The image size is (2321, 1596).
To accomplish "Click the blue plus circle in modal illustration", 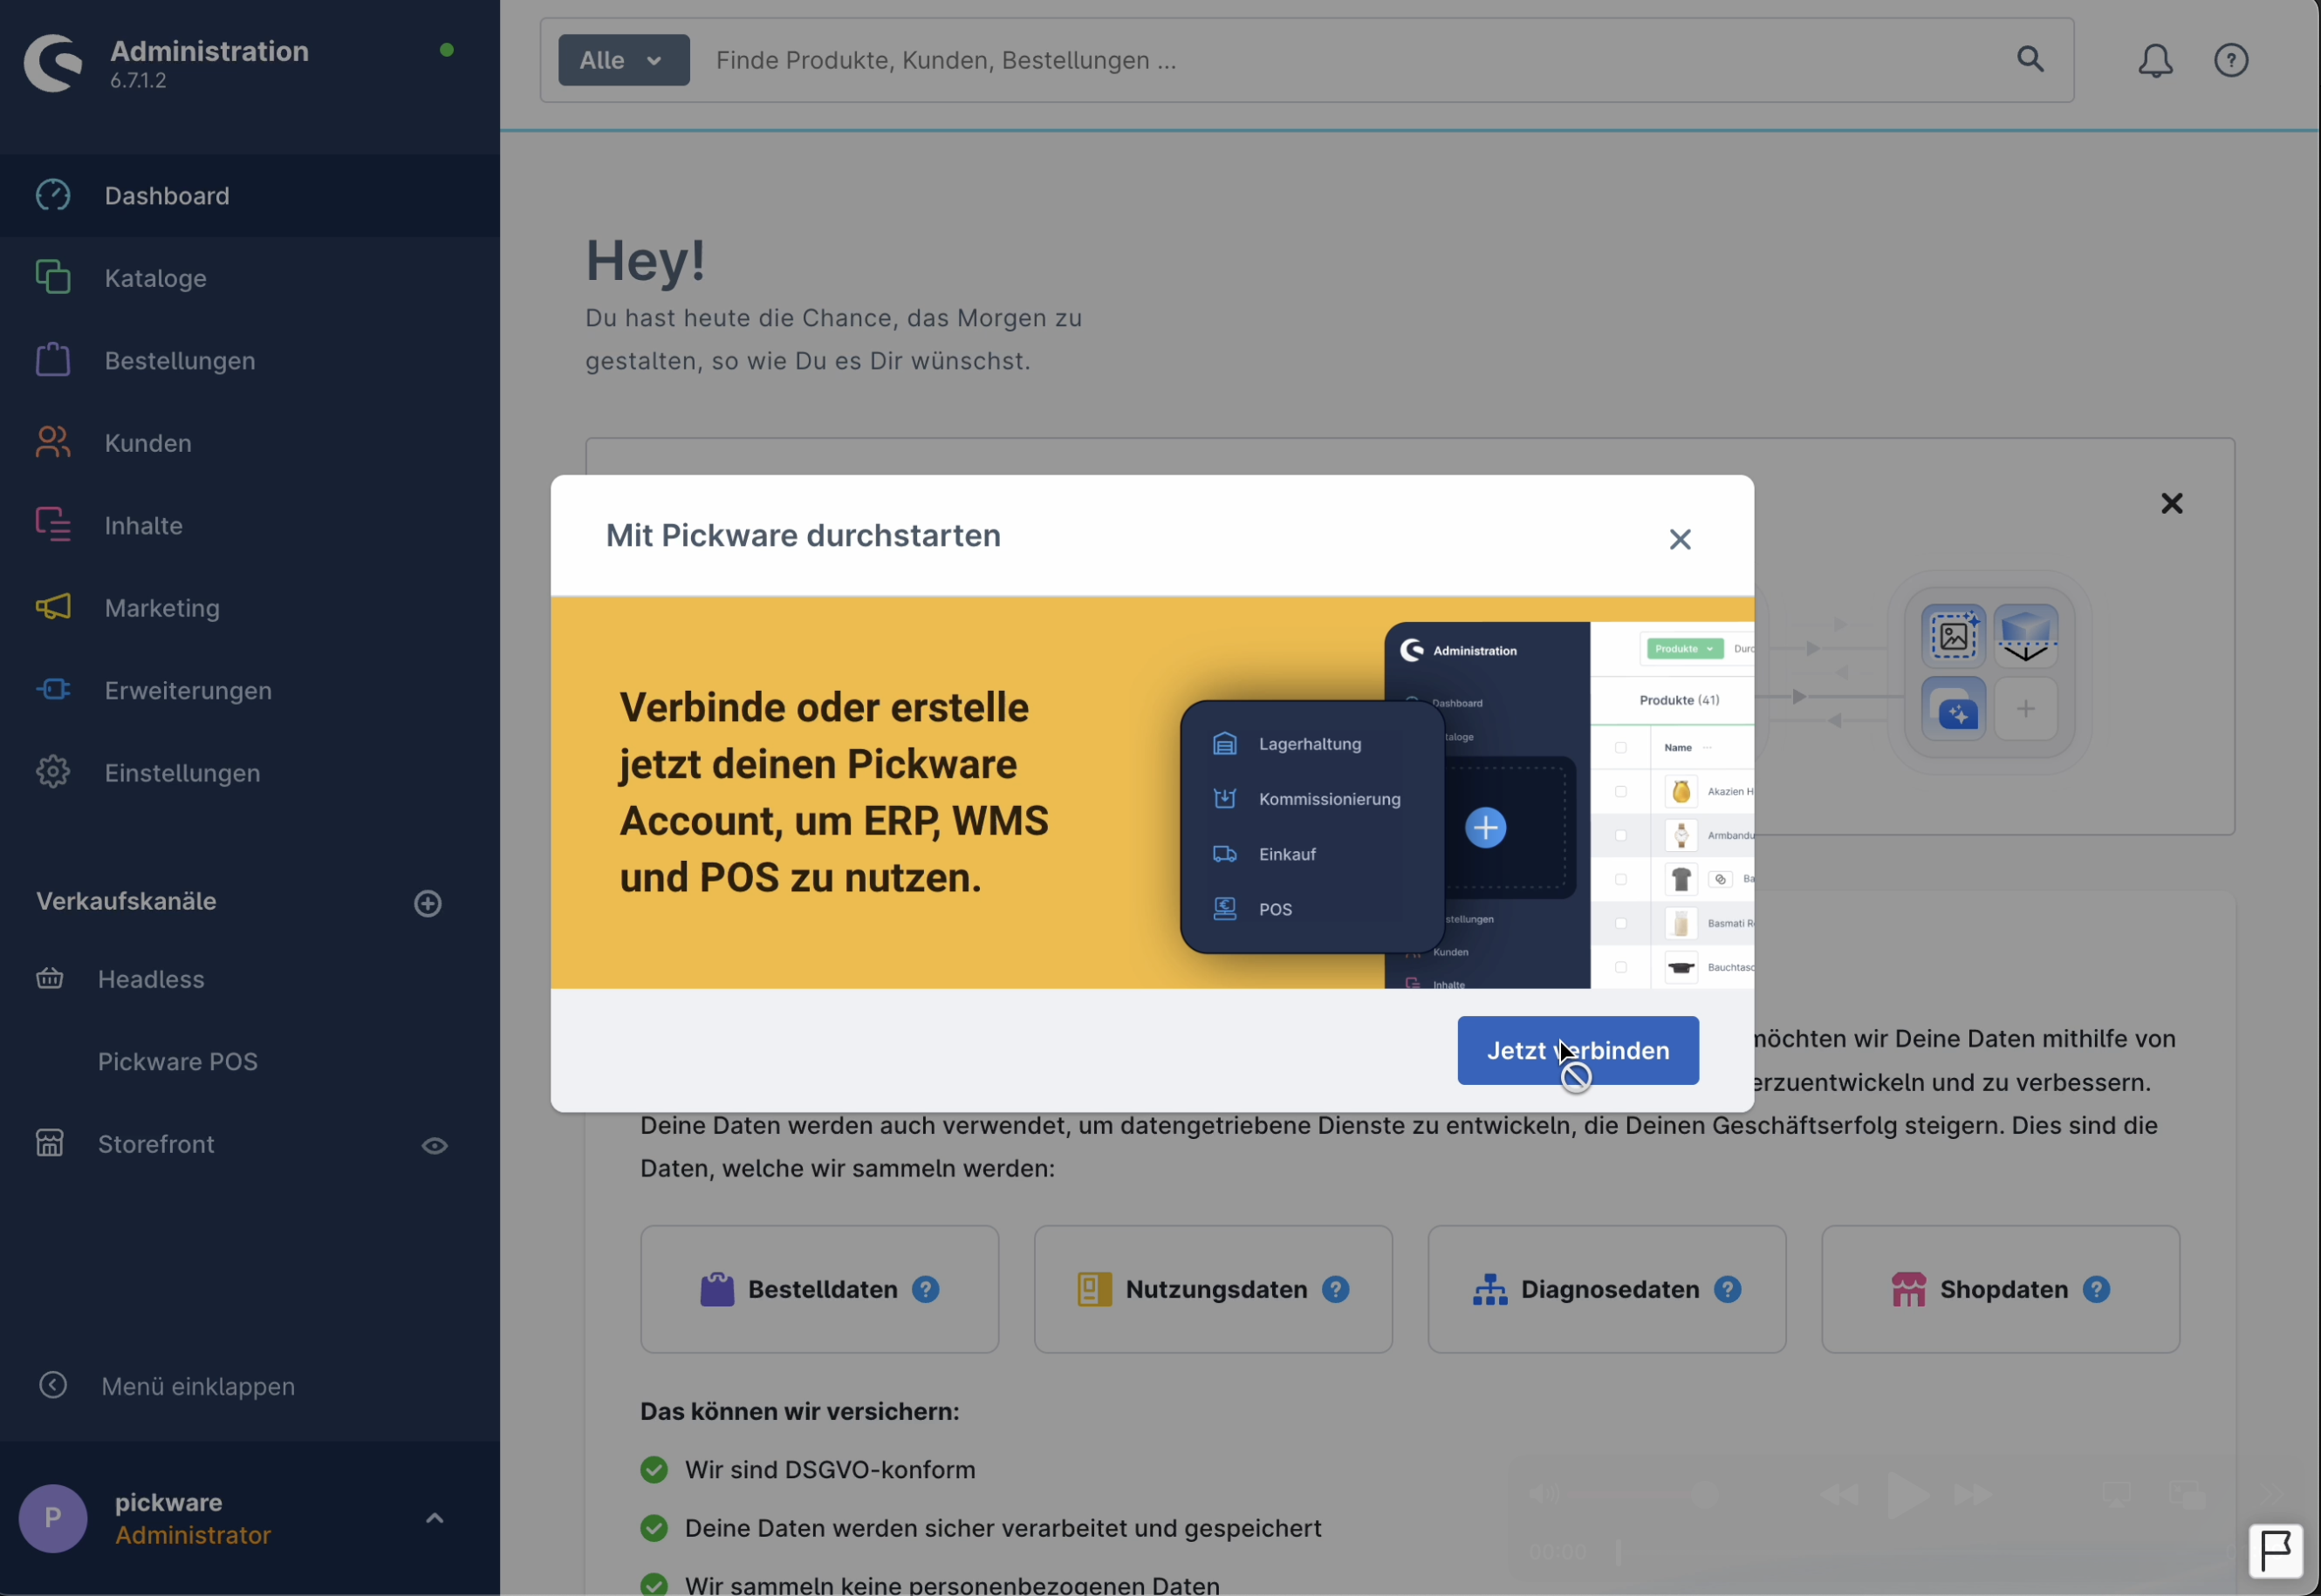I will (1486, 828).
